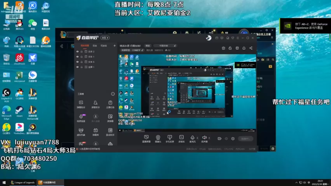The image size is (331, 186).
Task: Expand the microphone volume arrow
Action: pos(197,138)
